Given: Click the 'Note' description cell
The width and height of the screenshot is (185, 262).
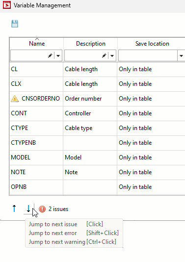Looking at the screenshot, I should point(90,172).
